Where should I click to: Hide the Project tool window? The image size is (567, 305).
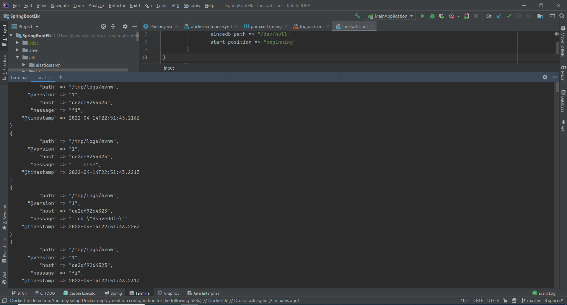tap(135, 26)
